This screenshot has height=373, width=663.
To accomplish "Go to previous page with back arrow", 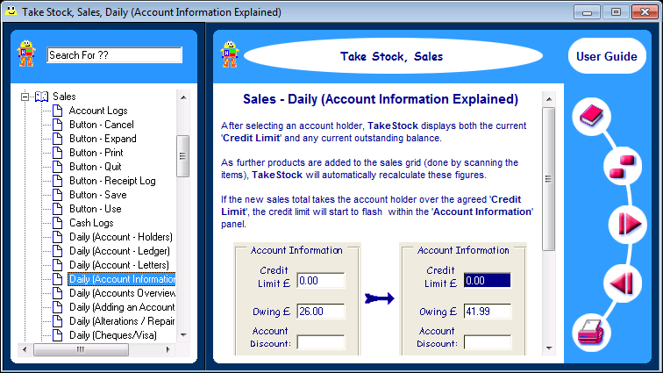I will [622, 283].
